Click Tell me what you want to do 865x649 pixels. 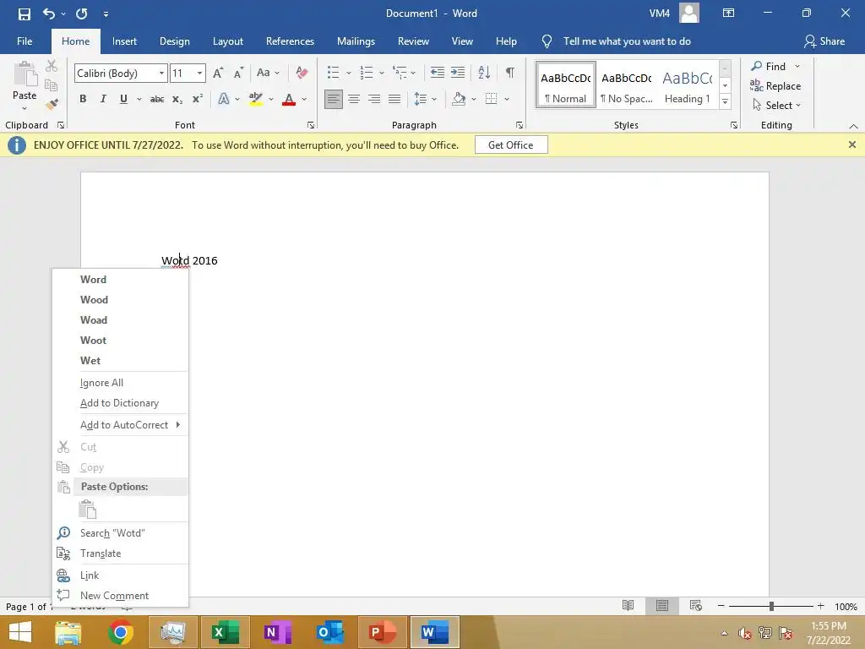point(627,41)
